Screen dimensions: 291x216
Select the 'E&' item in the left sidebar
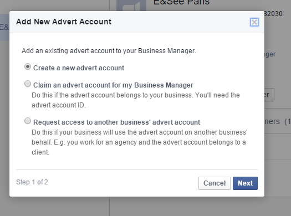[4, 28]
